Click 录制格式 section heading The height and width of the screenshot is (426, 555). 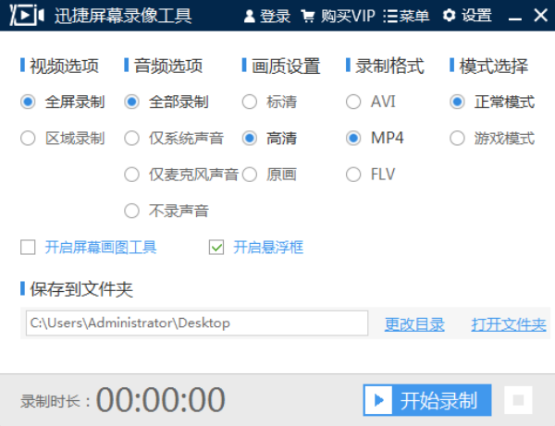pyautogui.click(x=389, y=67)
